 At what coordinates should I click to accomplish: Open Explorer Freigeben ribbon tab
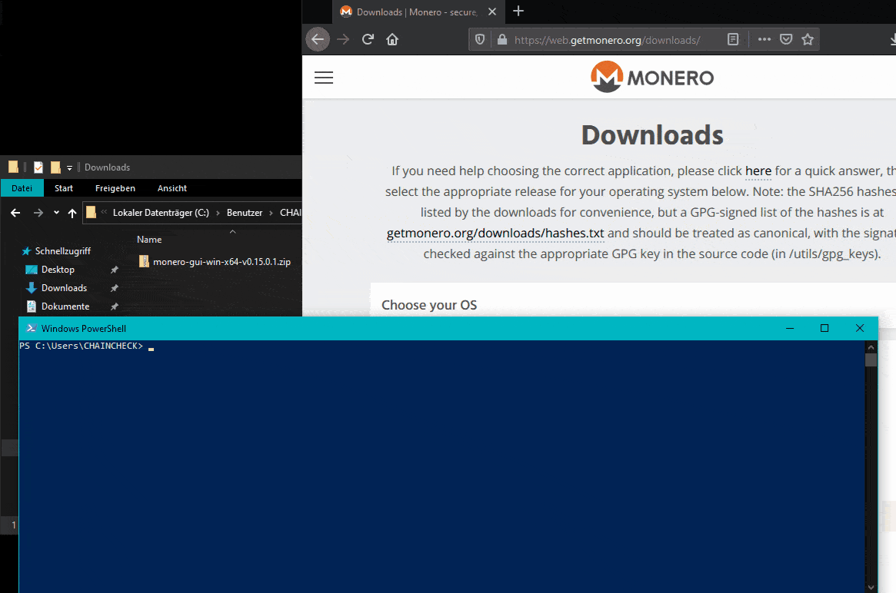pos(115,188)
